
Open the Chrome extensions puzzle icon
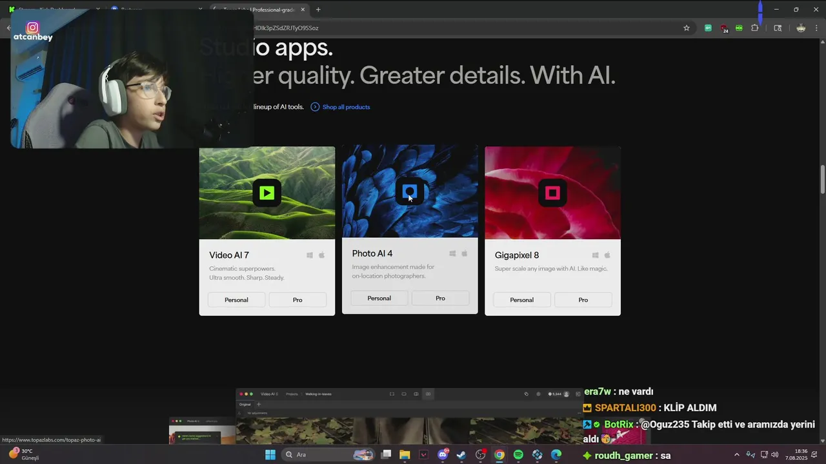coord(755,28)
